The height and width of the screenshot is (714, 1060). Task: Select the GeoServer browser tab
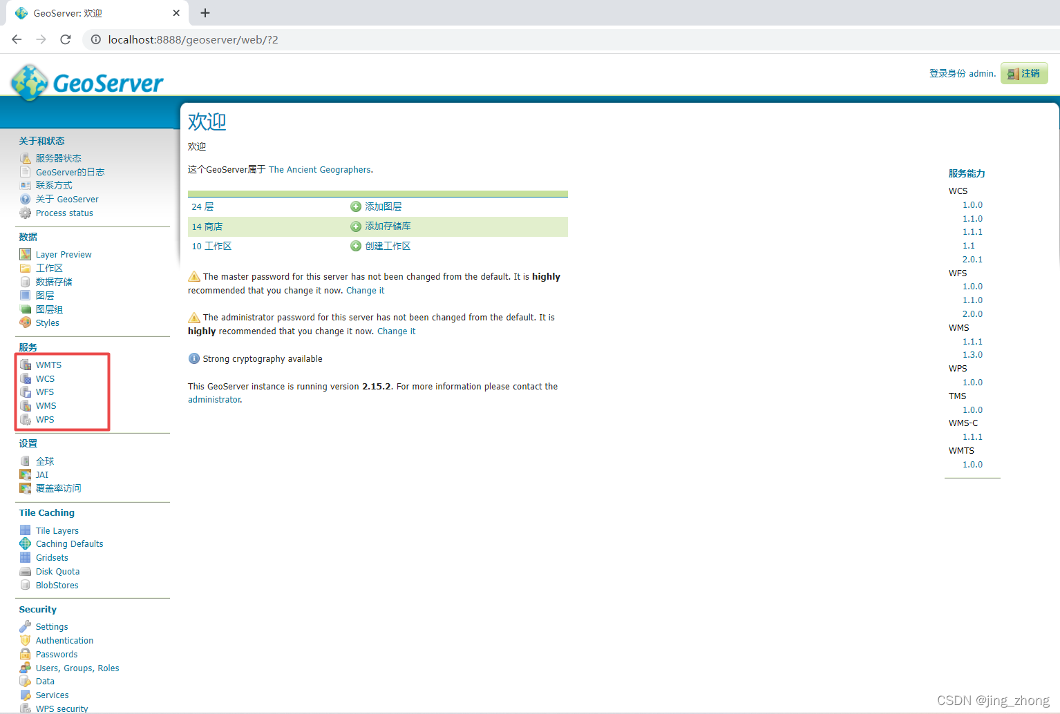(x=97, y=13)
